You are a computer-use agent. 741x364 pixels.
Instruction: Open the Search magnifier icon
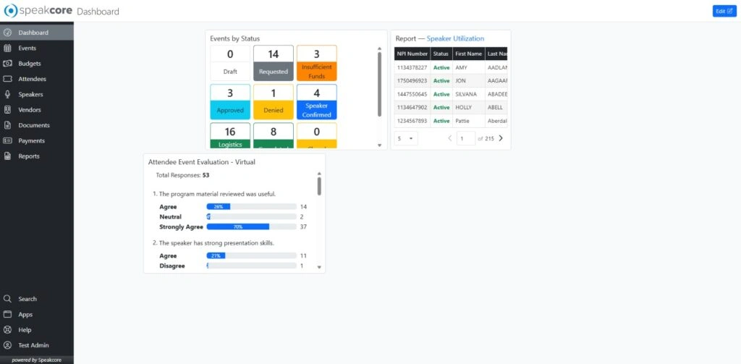pyautogui.click(x=7, y=299)
